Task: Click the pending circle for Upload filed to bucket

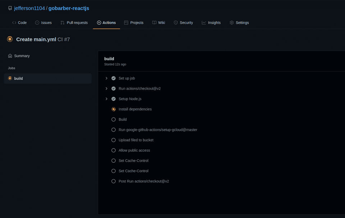Action: tap(114, 140)
